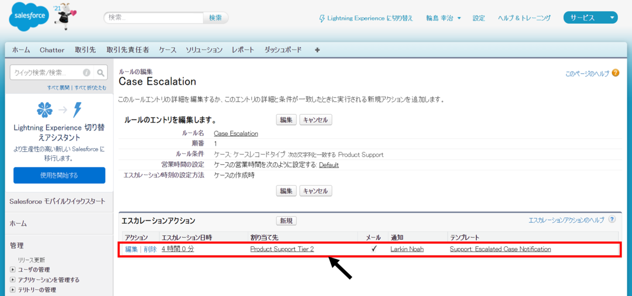Click Support: Escalated Case Notification link
Screen dimensions: 632x296
point(500,249)
